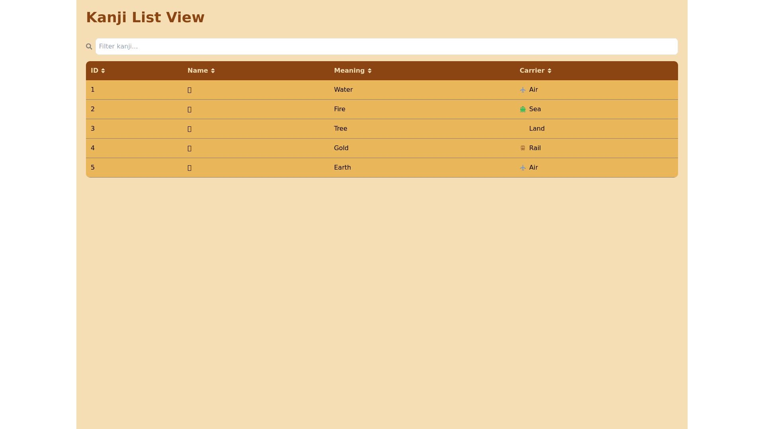The height and width of the screenshot is (429, 764).
Task: Click the Gold meaning cell
Action: 341,148
